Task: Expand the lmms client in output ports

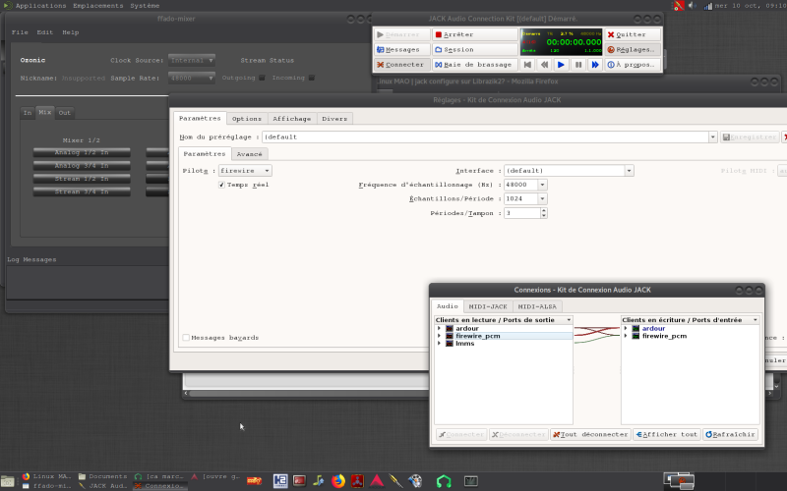Action: pos(439,344)
